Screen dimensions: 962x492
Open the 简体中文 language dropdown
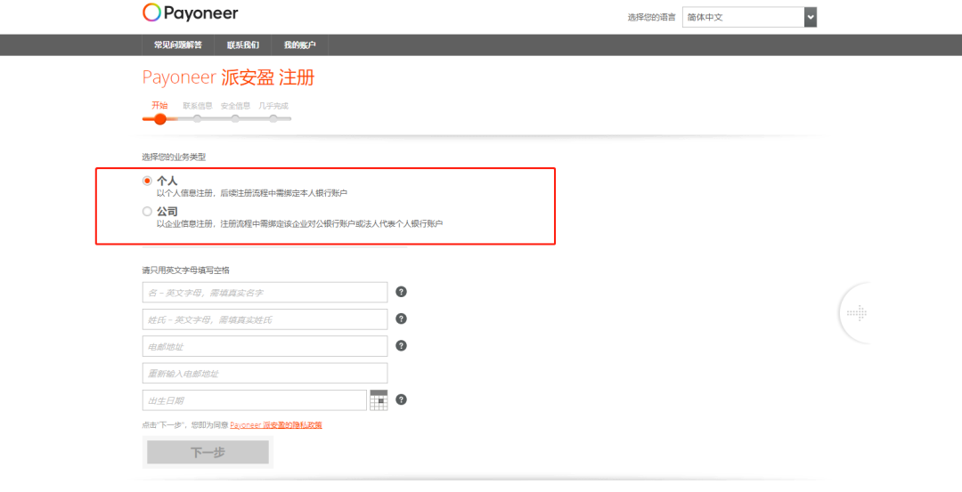coord(742,17)
